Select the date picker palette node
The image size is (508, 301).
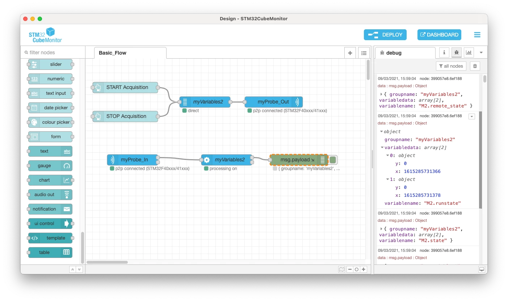click(x=50, y=108)
